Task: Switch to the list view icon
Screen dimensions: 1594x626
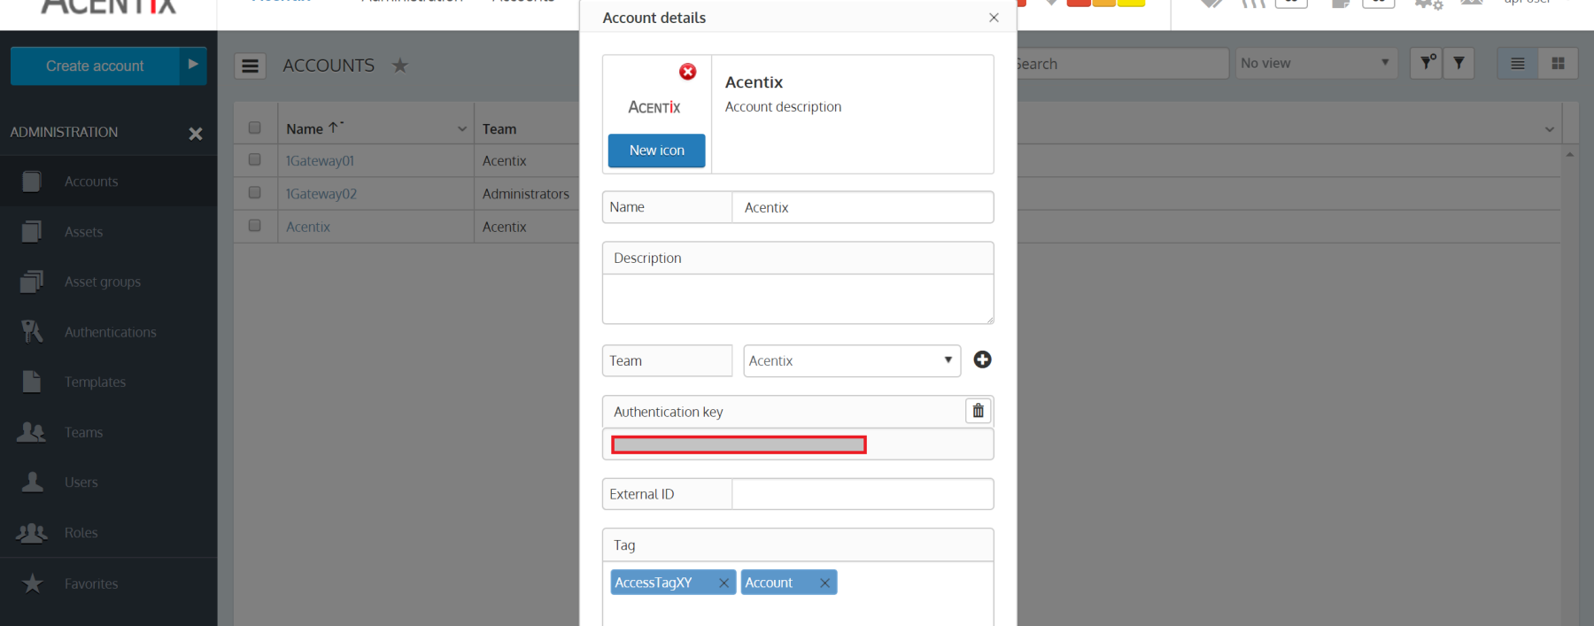Action: coord(1518,64)
